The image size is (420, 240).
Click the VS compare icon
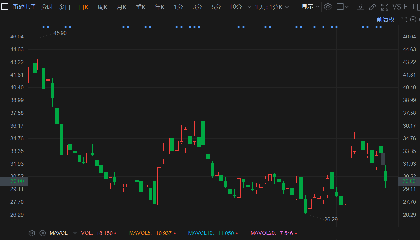pyautogui.click(x=396, y=7)
